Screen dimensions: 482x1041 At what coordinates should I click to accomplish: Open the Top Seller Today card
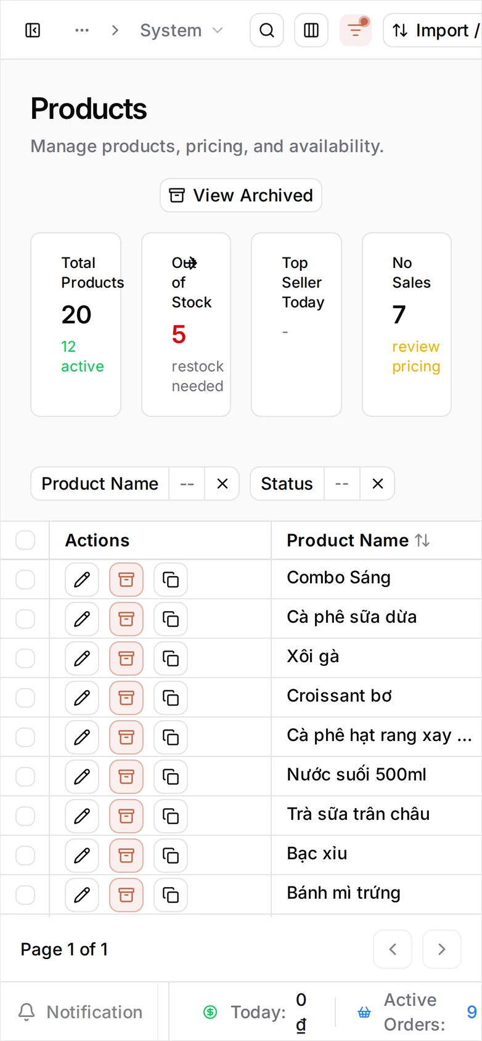[296, 325]
